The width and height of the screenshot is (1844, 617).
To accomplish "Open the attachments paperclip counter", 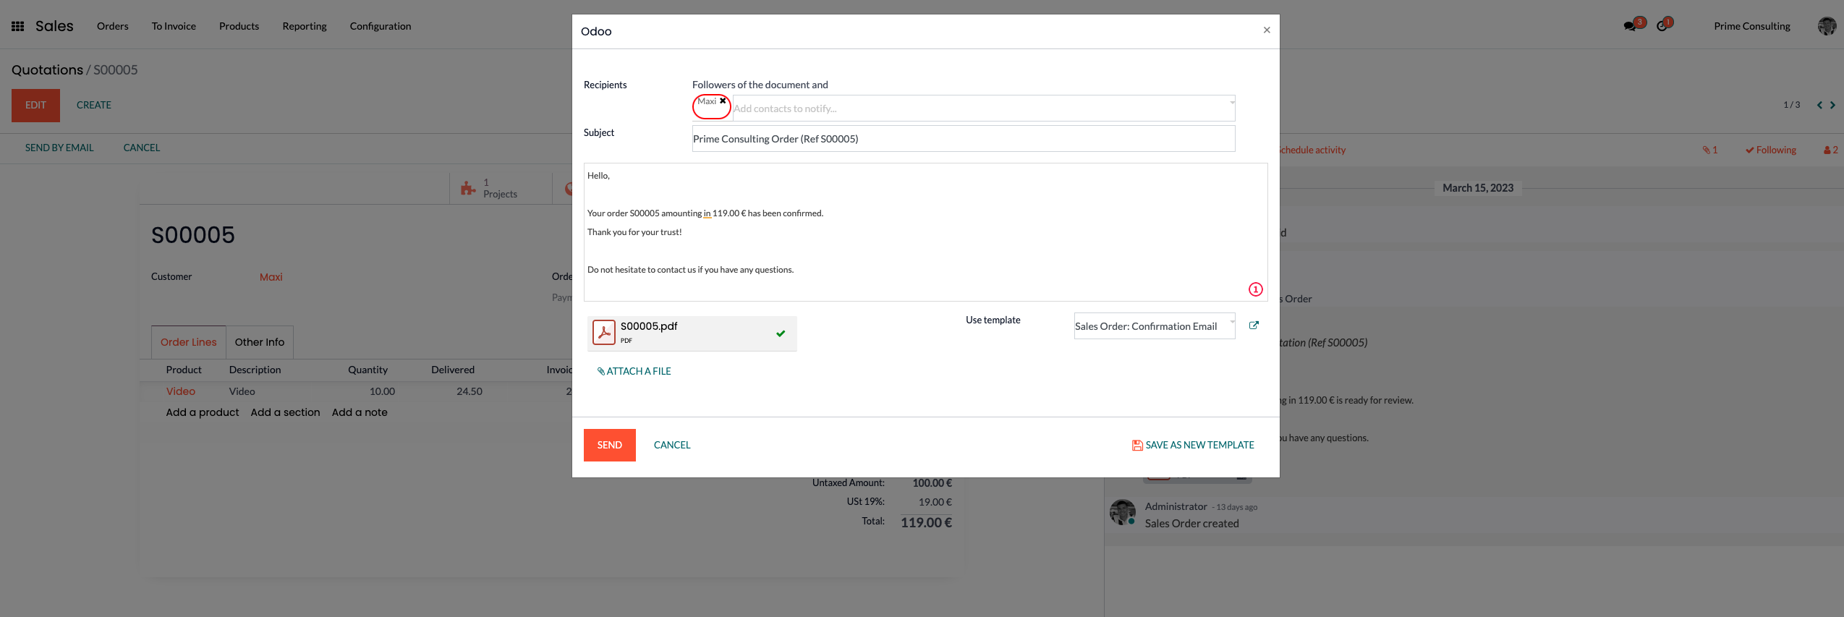I will [x=1709, y=150].
